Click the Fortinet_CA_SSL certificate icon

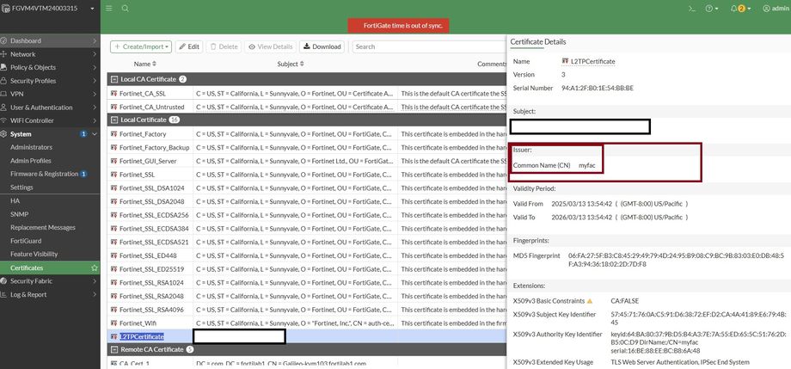[x=114, y=94]
